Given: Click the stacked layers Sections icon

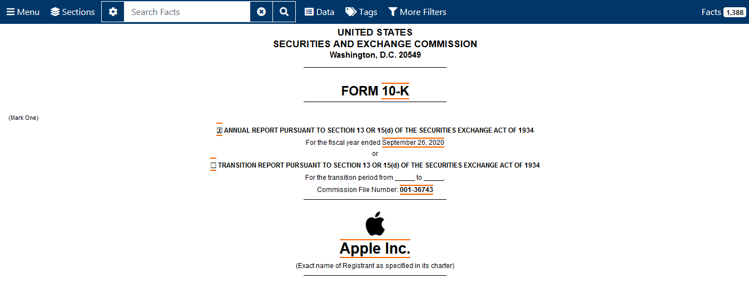Looking at the screenshot, I should point(55,12).
